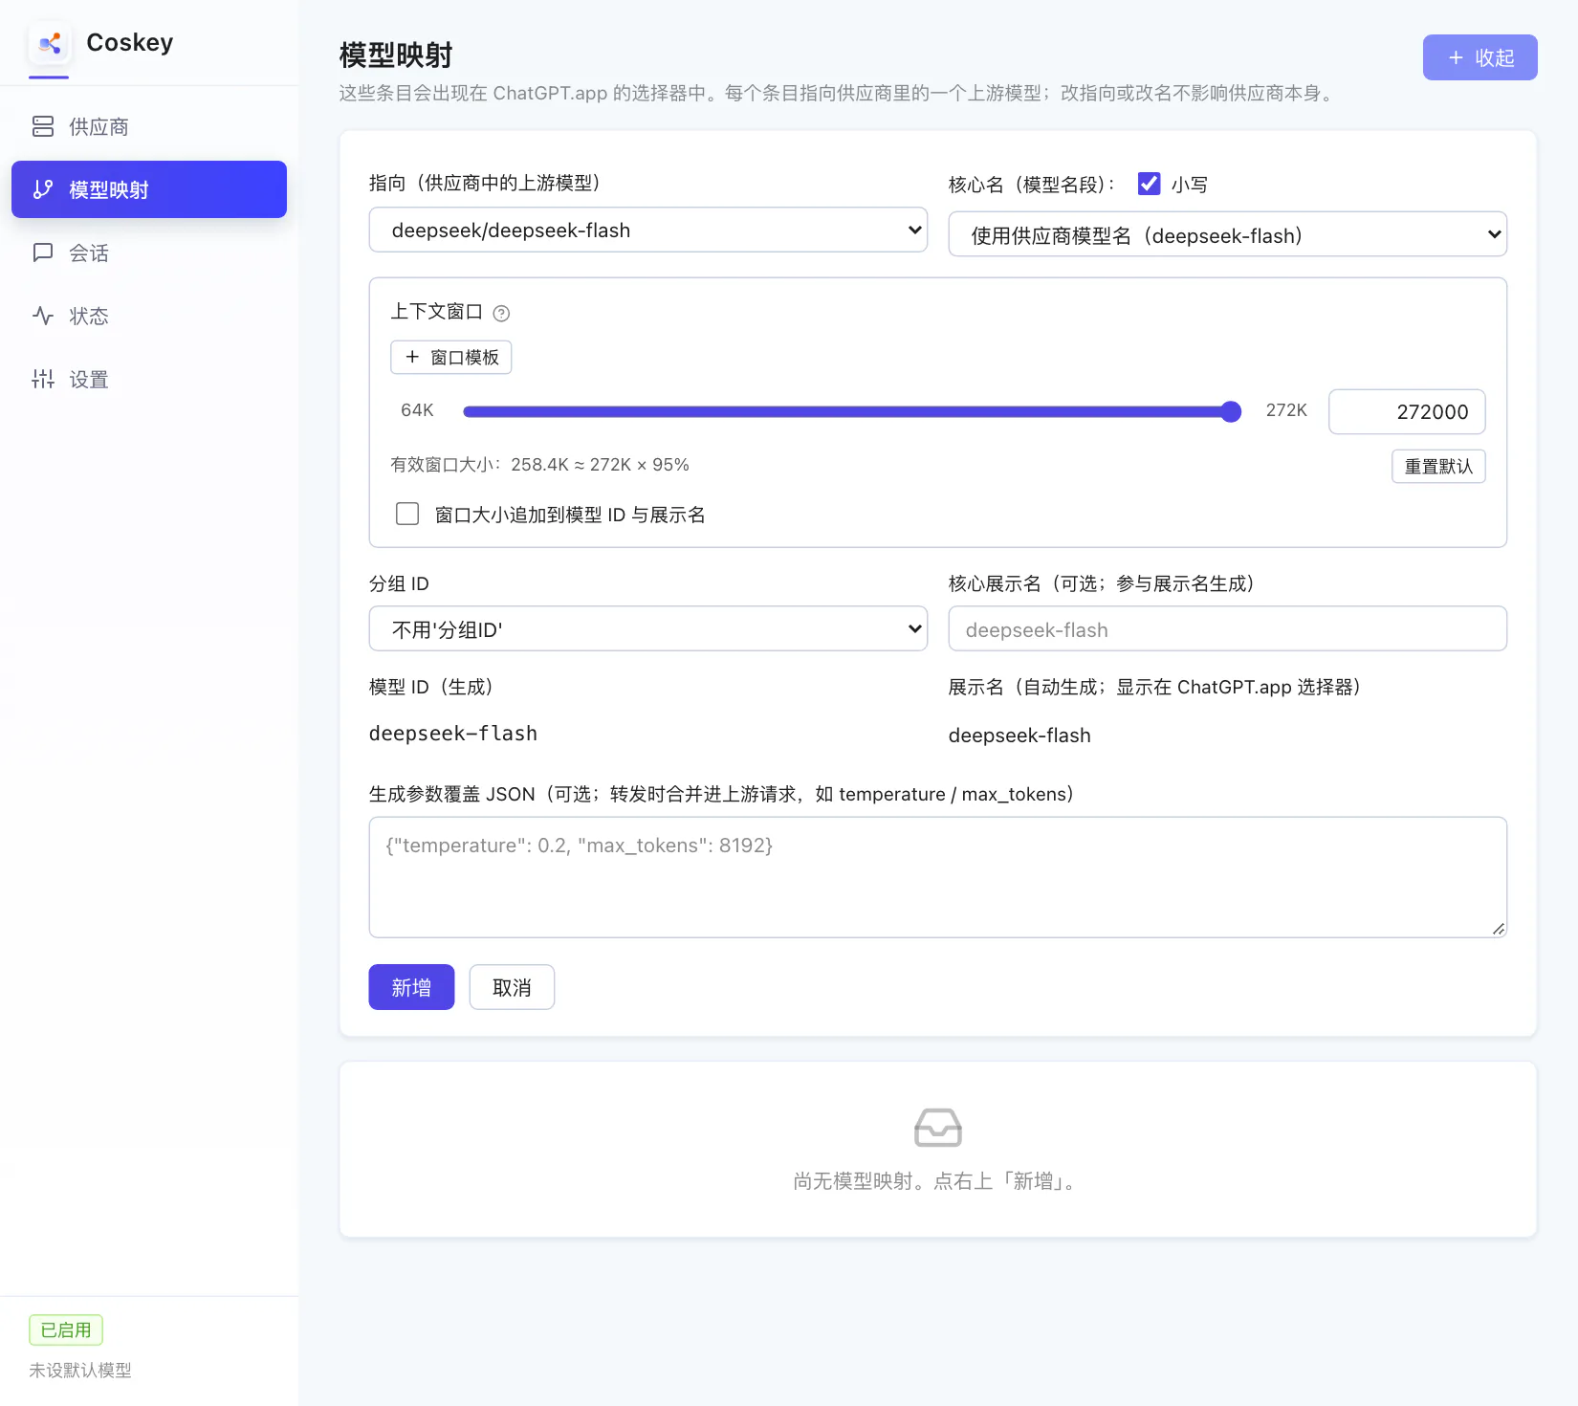Click the 上下文窗口 help question icon

click(501, 313)
